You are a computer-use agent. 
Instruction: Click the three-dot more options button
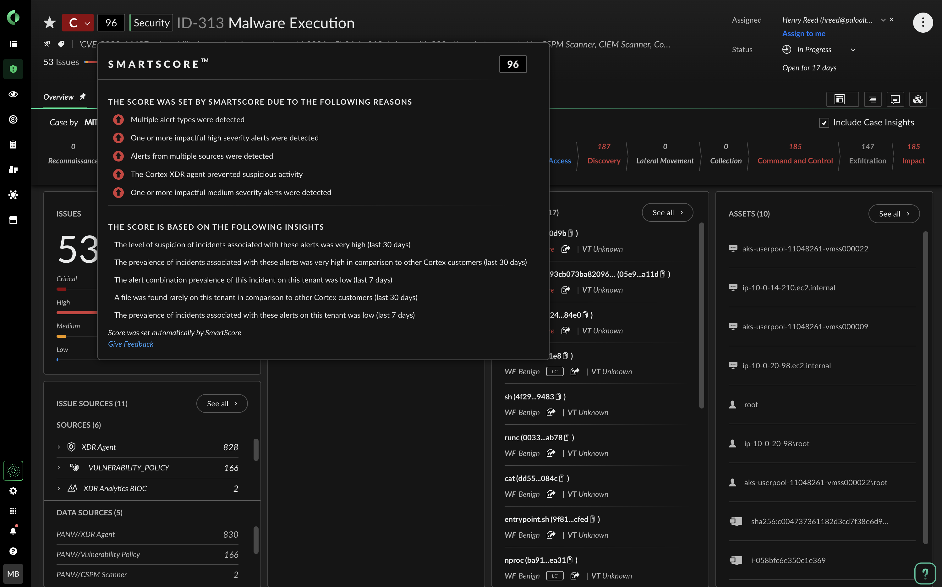[923, 23]
